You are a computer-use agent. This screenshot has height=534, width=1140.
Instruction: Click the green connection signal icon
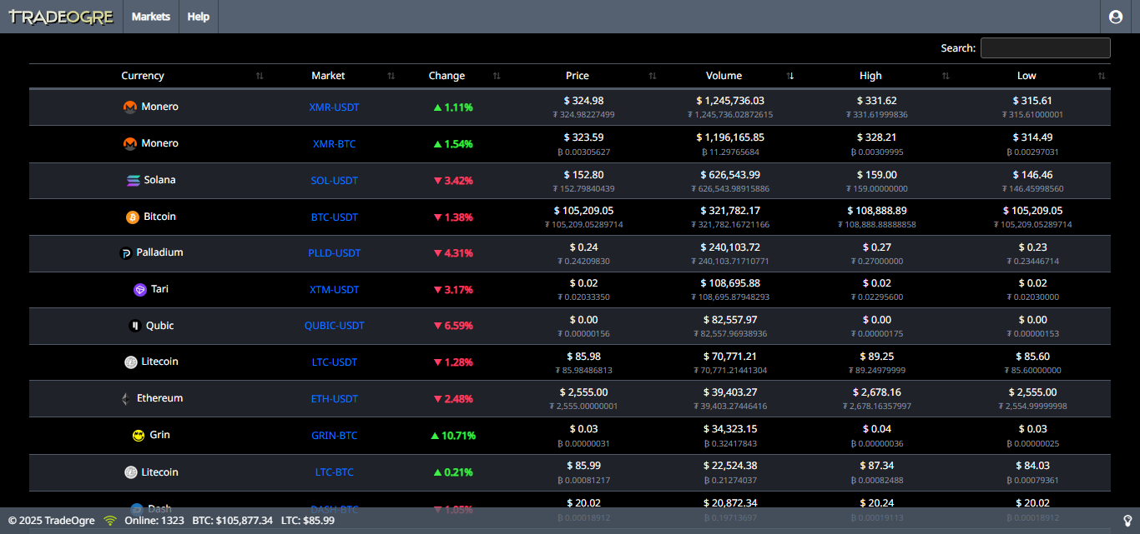[x=110, y=521]
